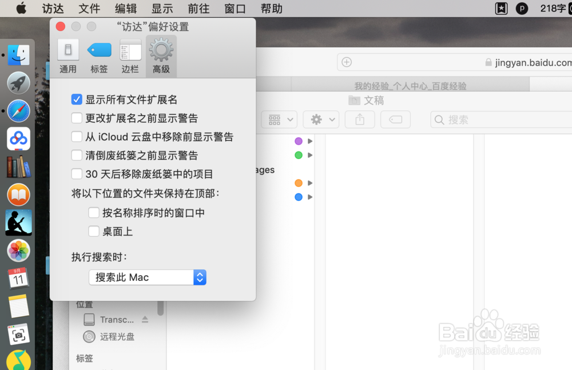The height and width of the screenshot is (370, 572).
Task: Expand the green tag disclosure arrow
Action: [x=309, y=155]
